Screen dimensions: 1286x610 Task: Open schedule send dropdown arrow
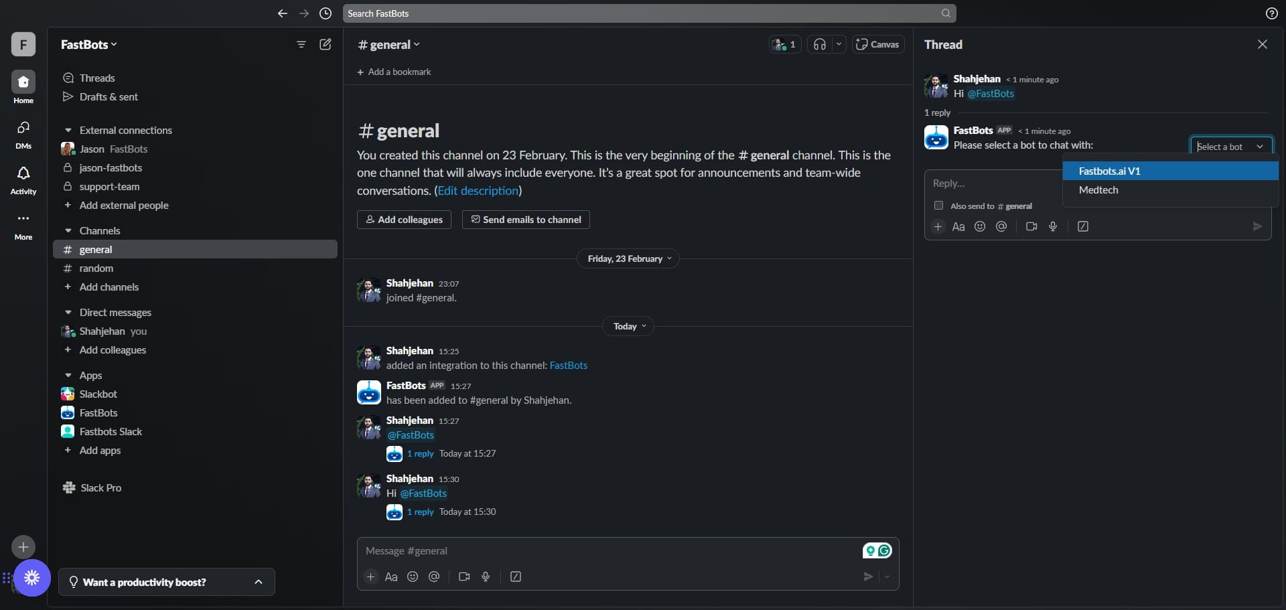click(887, 577)
